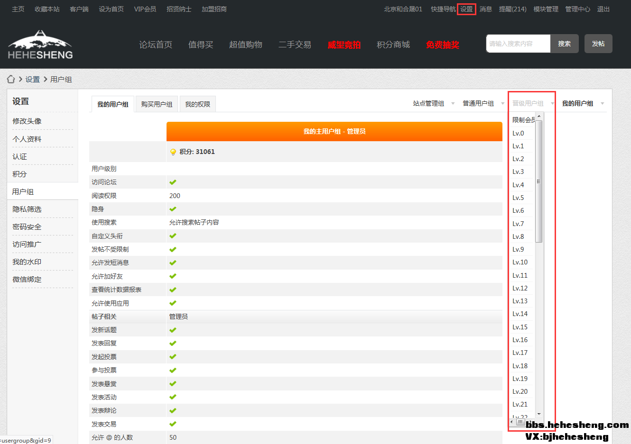Click the green checkmark in the 隐身 row
Image resolution: width=631 pixels, height=444 pixels.
pos(173,209)
